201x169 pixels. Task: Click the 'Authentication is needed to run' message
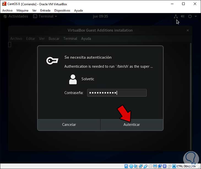click(x=108, y=66)
